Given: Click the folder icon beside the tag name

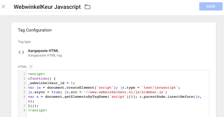Looking at the screenshot, I should pyautogui.click(x=87, y=7).
